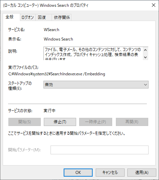Confirm changes with OK button
The width and height of the screenshot is (159, 180).
pos(78,173)
